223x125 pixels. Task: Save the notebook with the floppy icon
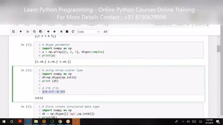tap(14, 32)
